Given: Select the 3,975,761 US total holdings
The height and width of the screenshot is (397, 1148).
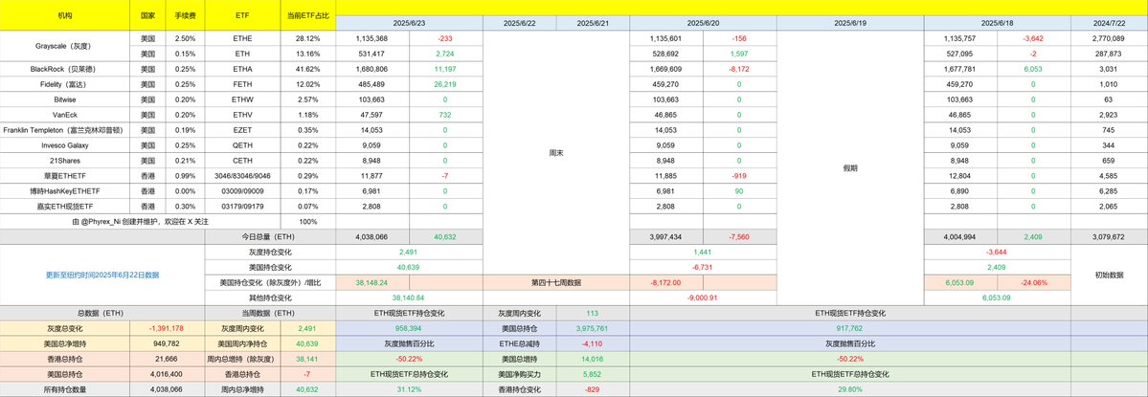Looking at the screenshot, I should [593, 329].
